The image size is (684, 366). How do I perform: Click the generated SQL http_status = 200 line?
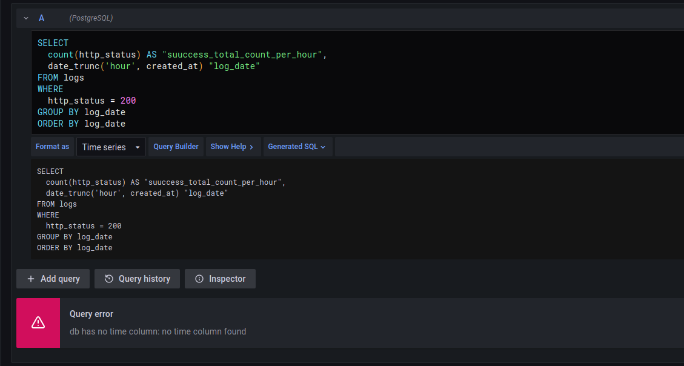84,226
